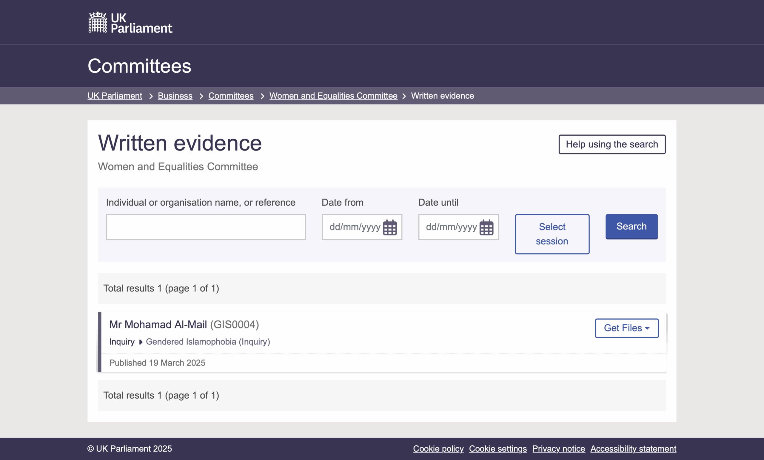
Task: Open the Date until calendar picker icon
Action: (486, 227)
